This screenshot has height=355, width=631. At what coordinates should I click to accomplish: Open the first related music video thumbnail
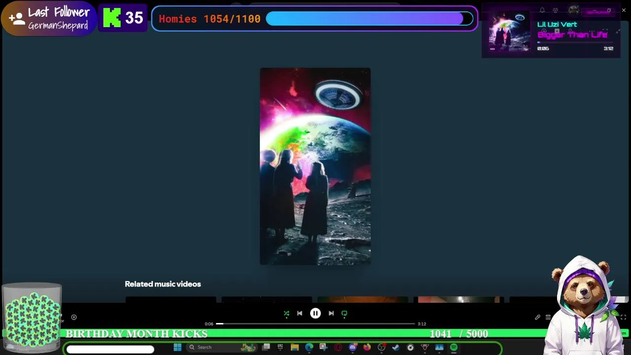[x=171, y=299]
